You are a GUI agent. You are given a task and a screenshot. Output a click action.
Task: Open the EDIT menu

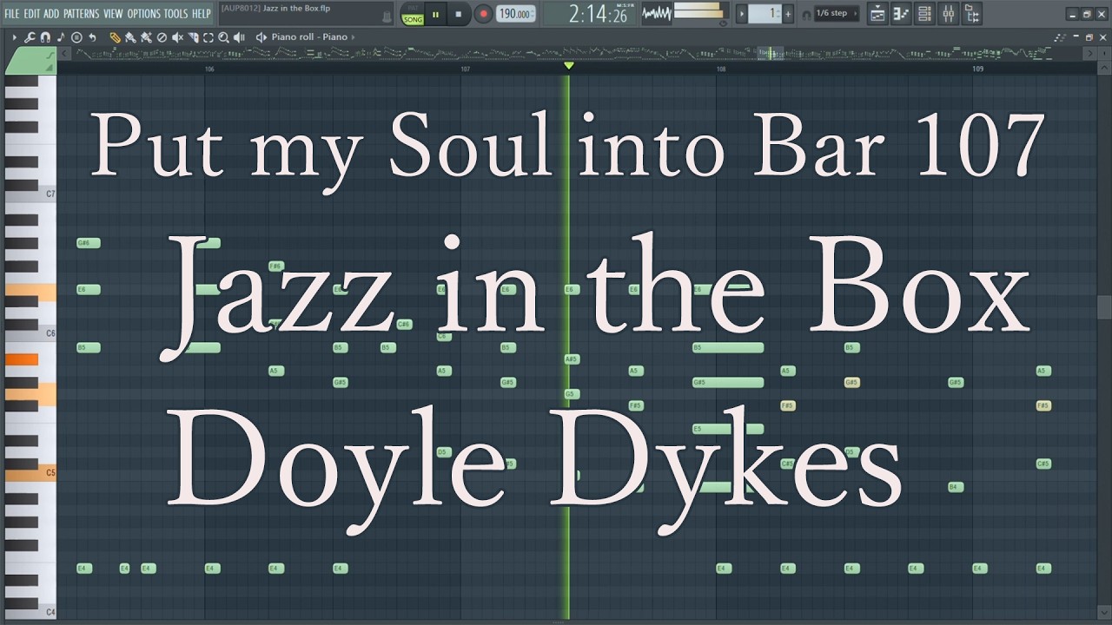click(32, 14)
